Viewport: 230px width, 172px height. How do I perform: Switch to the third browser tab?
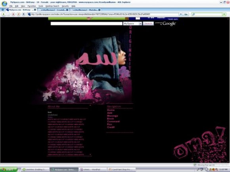[x=85, y=10]
